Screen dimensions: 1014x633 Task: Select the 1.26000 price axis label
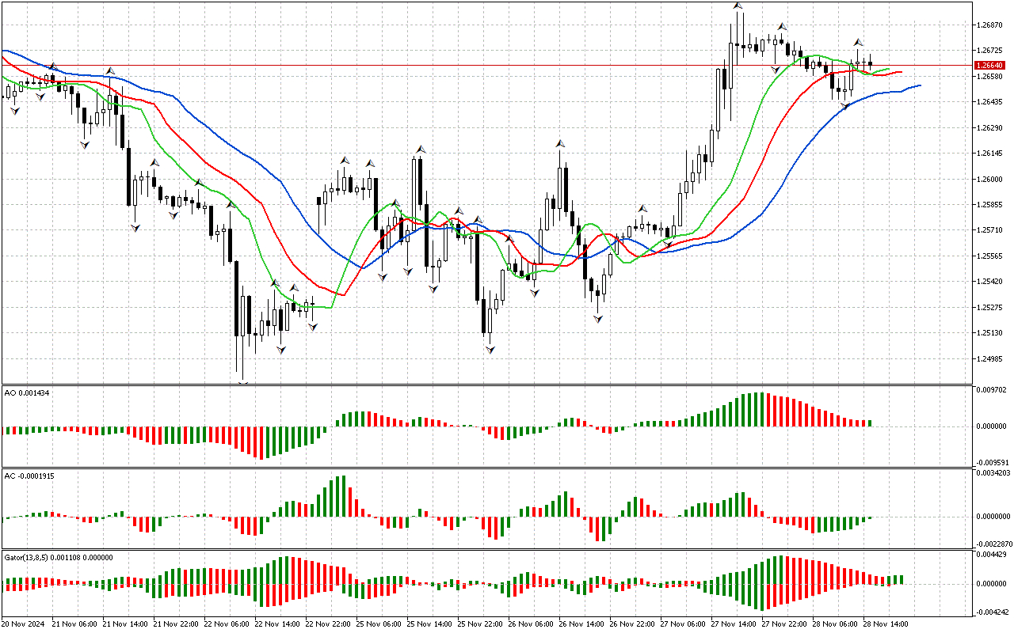(990, 180)
